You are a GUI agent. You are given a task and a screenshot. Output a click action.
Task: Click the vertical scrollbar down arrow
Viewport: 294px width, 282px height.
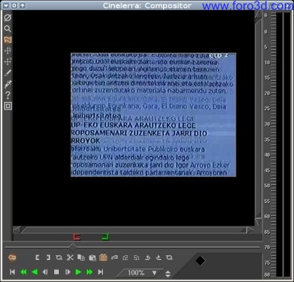(x=259, y=222)
